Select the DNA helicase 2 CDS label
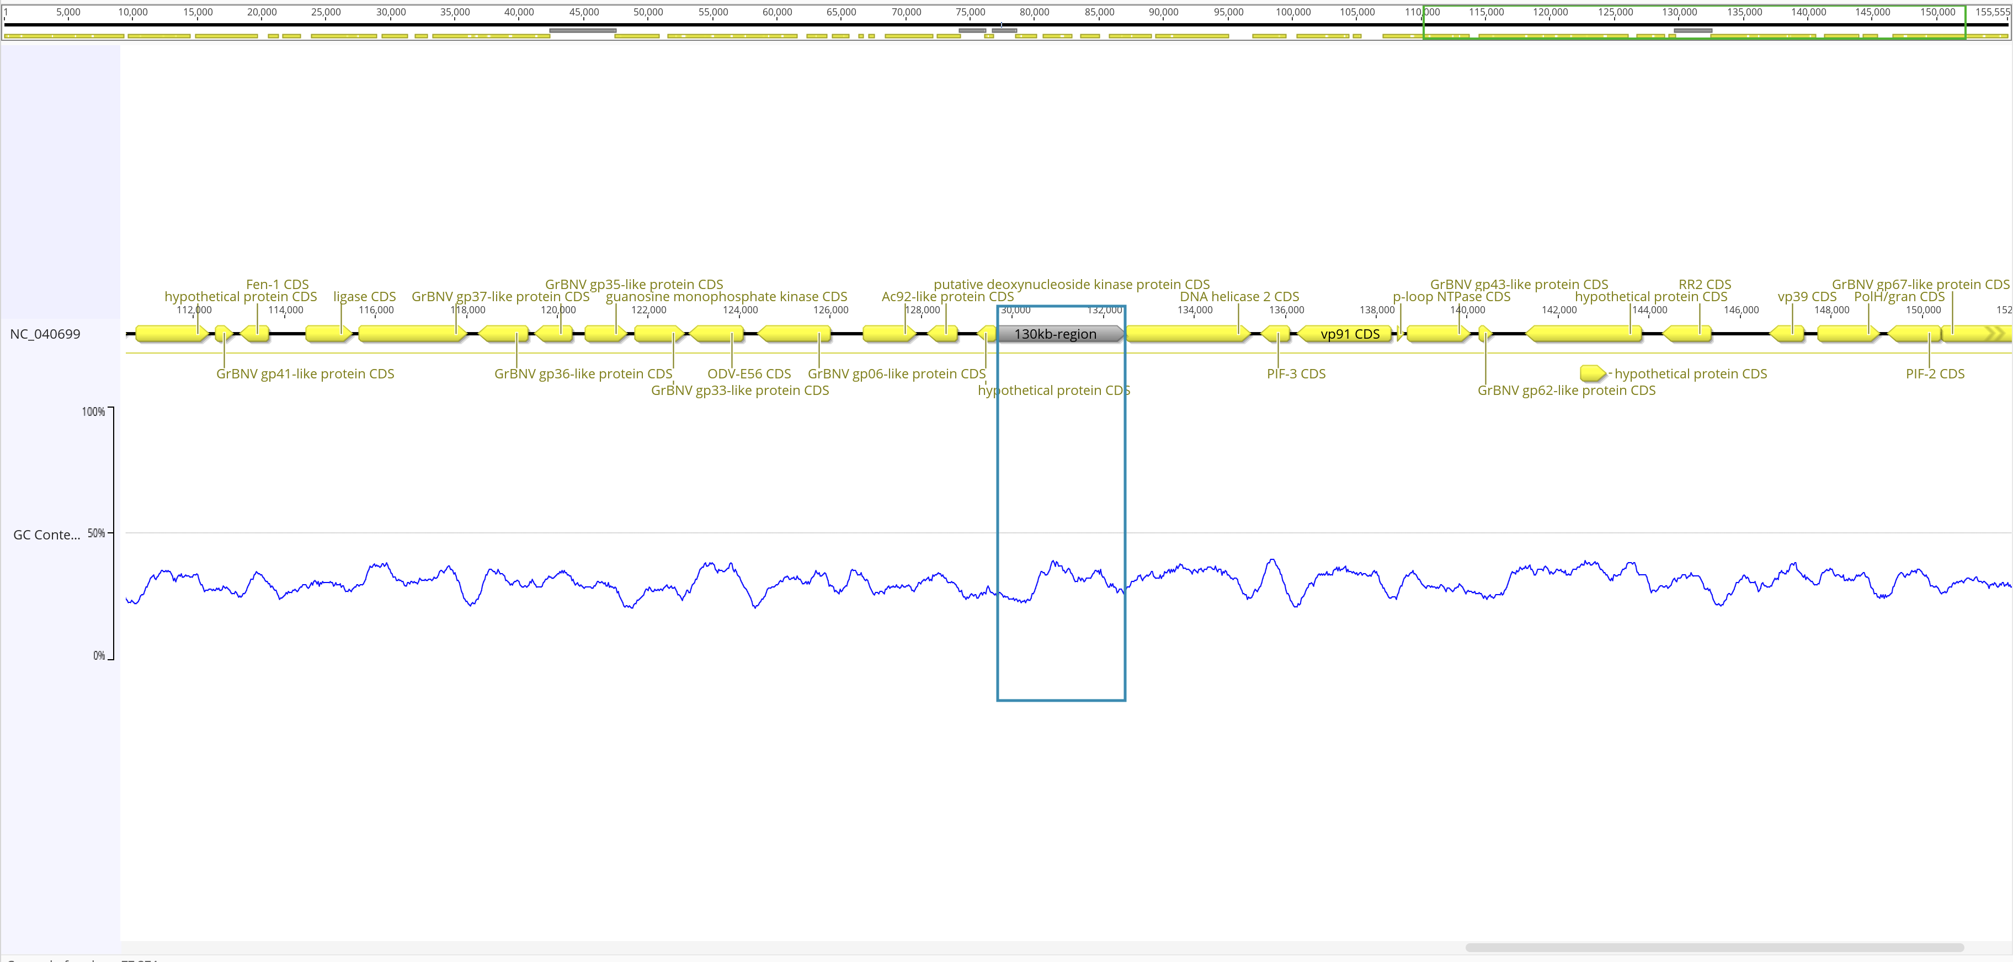This screenshot has height=962, width=2013. (x=1239, y=297)
